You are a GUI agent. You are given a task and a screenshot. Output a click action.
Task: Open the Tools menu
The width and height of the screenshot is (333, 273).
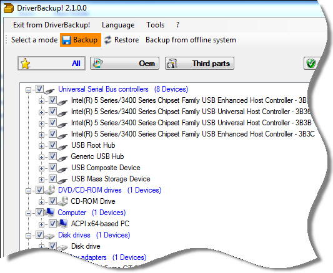point(155,25)
